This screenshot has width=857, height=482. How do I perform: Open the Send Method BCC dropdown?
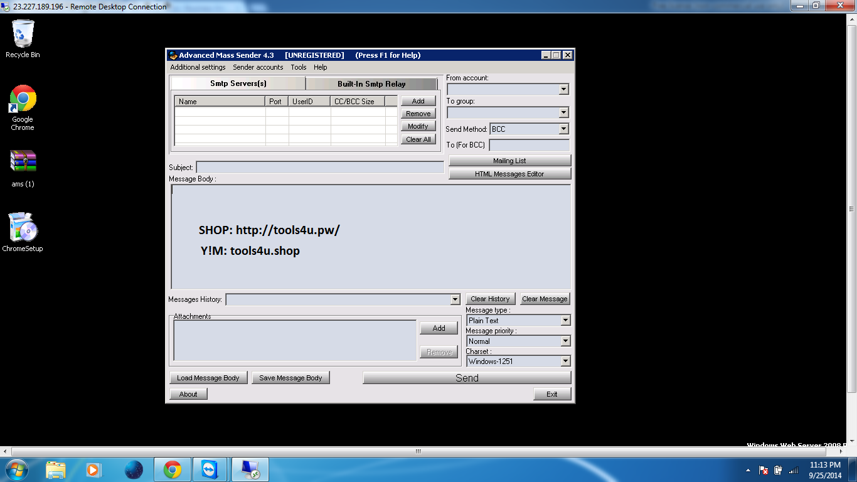(563, 129)
